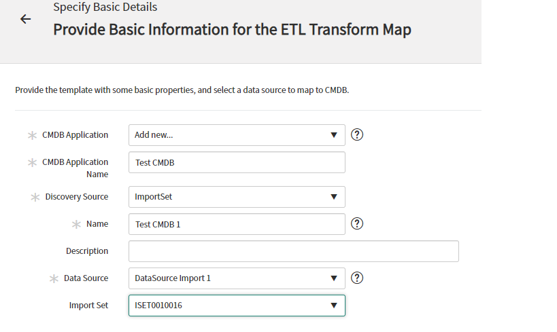
Task: Show help tooltip beside the Name field
Action: tap(357, 224)
